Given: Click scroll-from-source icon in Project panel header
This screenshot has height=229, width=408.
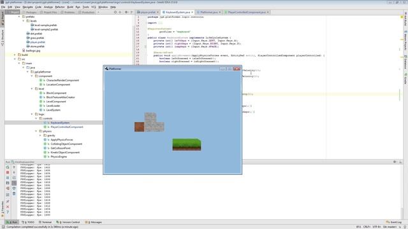Looking at the screenshot, I should (115, 12).
